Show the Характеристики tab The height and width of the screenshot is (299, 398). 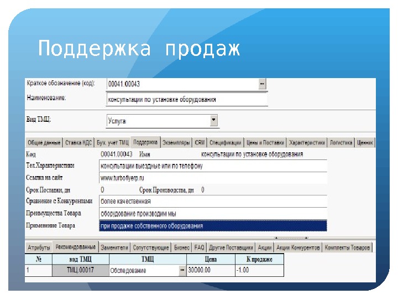click(x=307, y=143)
